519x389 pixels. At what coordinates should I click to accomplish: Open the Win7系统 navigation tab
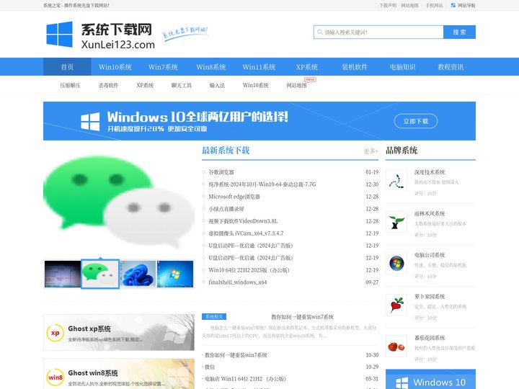pyautogui.click(x=163, y=67)
